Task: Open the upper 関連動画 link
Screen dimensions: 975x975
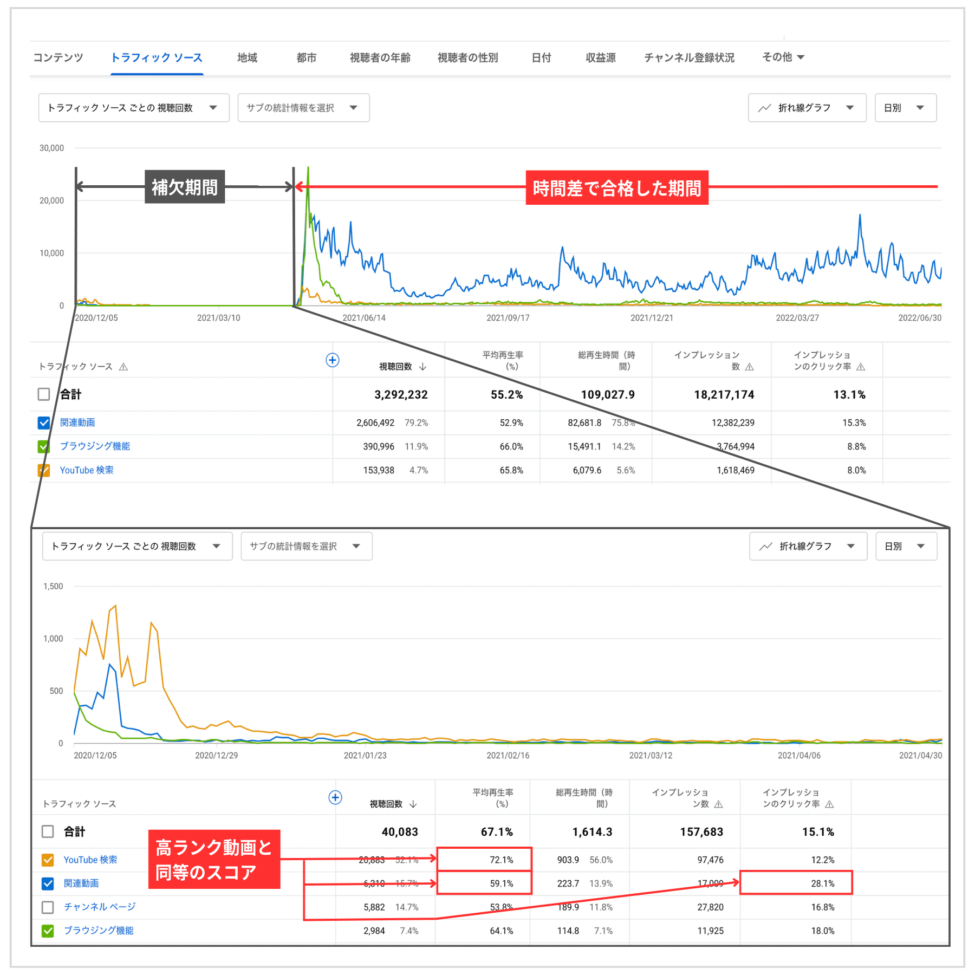Action: tap(77, 422)
